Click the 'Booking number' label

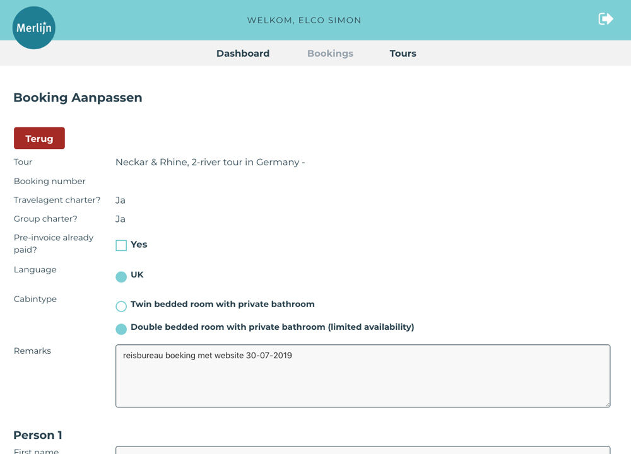(49, 182)
